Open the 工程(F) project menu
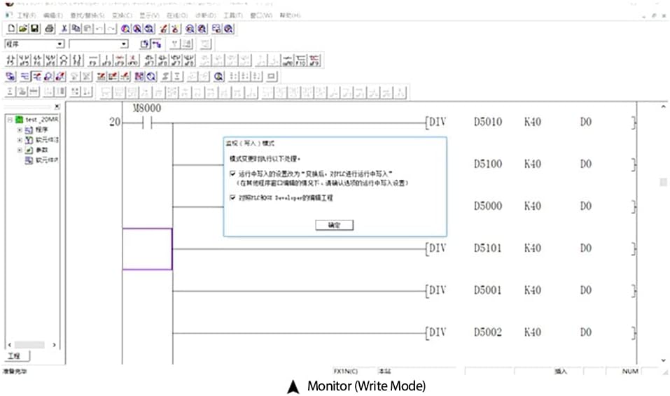670x396 pixels. pos(26,15)
